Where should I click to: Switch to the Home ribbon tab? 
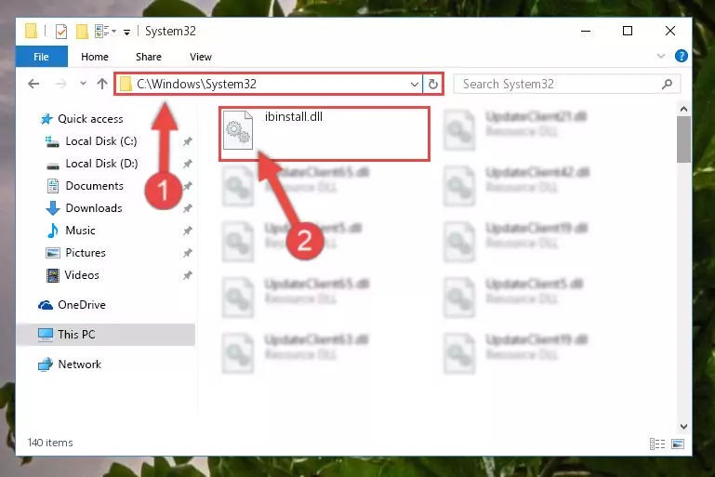pos(95,57)
